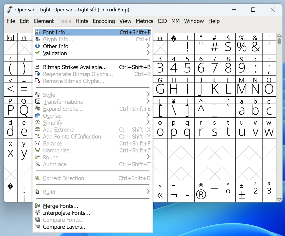285x236 pixels.
Task: Click the Compare Layers icon
Action: click(37, 227)
